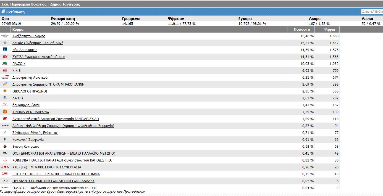This screenshot has height=196, width=383.
Task: Open the ΚΙΝΗΜΑ ΔΕΝ ΠΛΗΡΩΝΩ link
Action: coord(31,112)
